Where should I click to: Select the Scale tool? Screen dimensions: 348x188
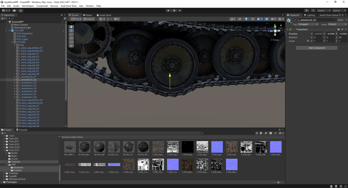pyautogui.click(x=71, y=38)
